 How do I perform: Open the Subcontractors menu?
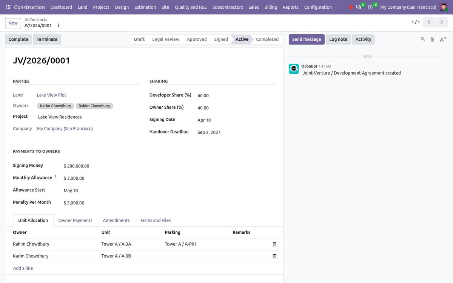[228, 7]
